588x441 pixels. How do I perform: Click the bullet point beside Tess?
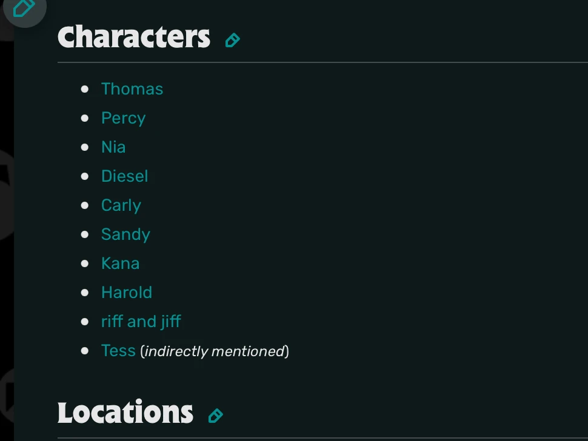(85, 351)
